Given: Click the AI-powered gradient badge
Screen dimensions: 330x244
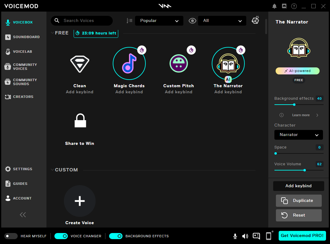Looking at the screenshot, I should click(x=298, y=71).
